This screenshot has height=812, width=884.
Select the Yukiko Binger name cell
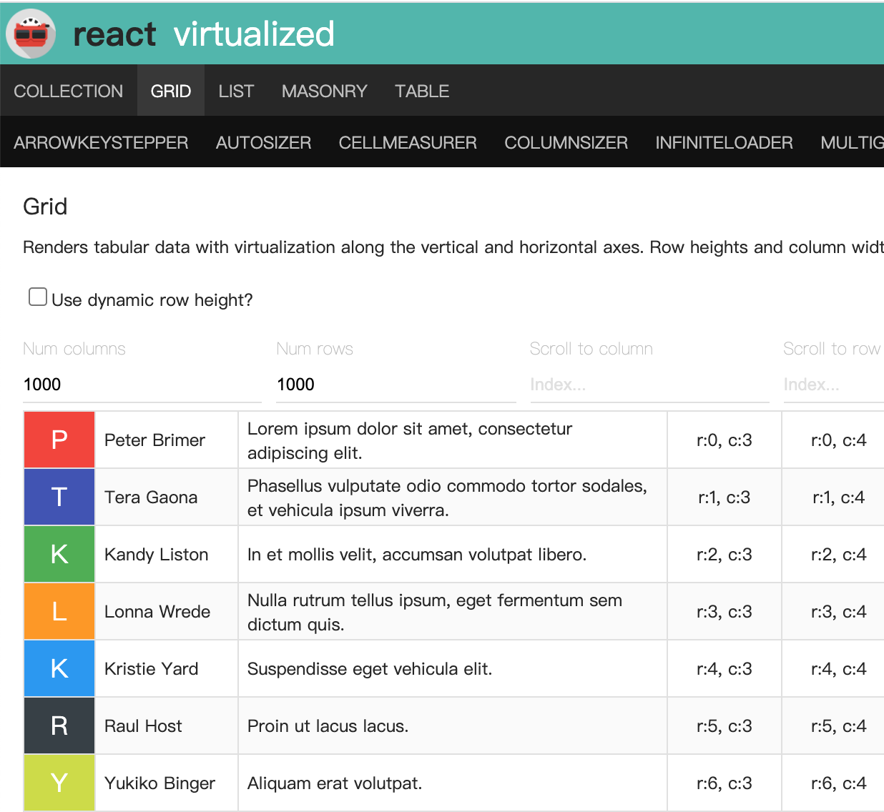point(167,783)
